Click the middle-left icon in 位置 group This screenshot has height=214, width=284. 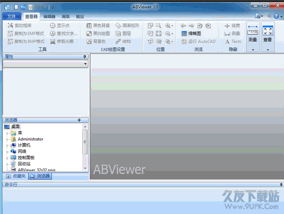point(150,34)
